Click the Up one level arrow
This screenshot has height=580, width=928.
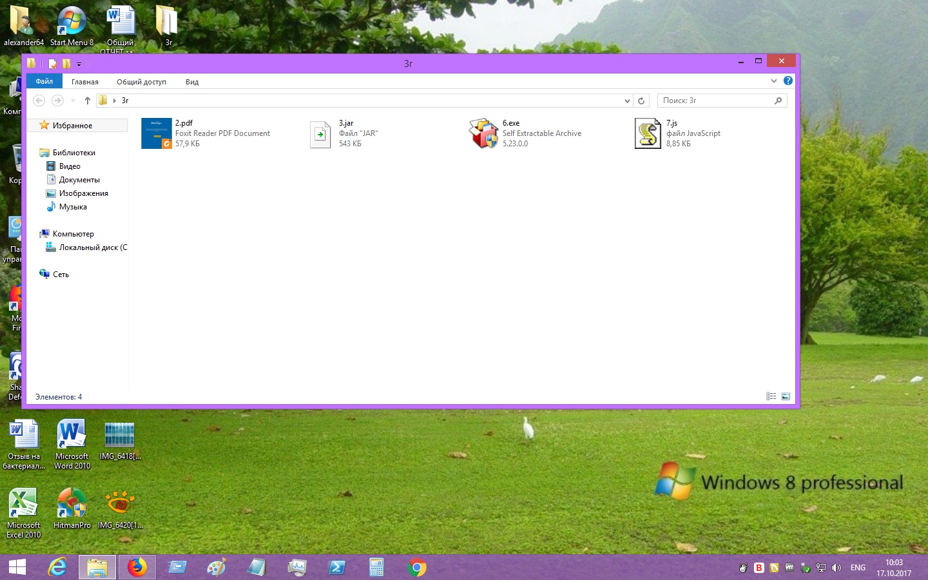click(88, 101)
